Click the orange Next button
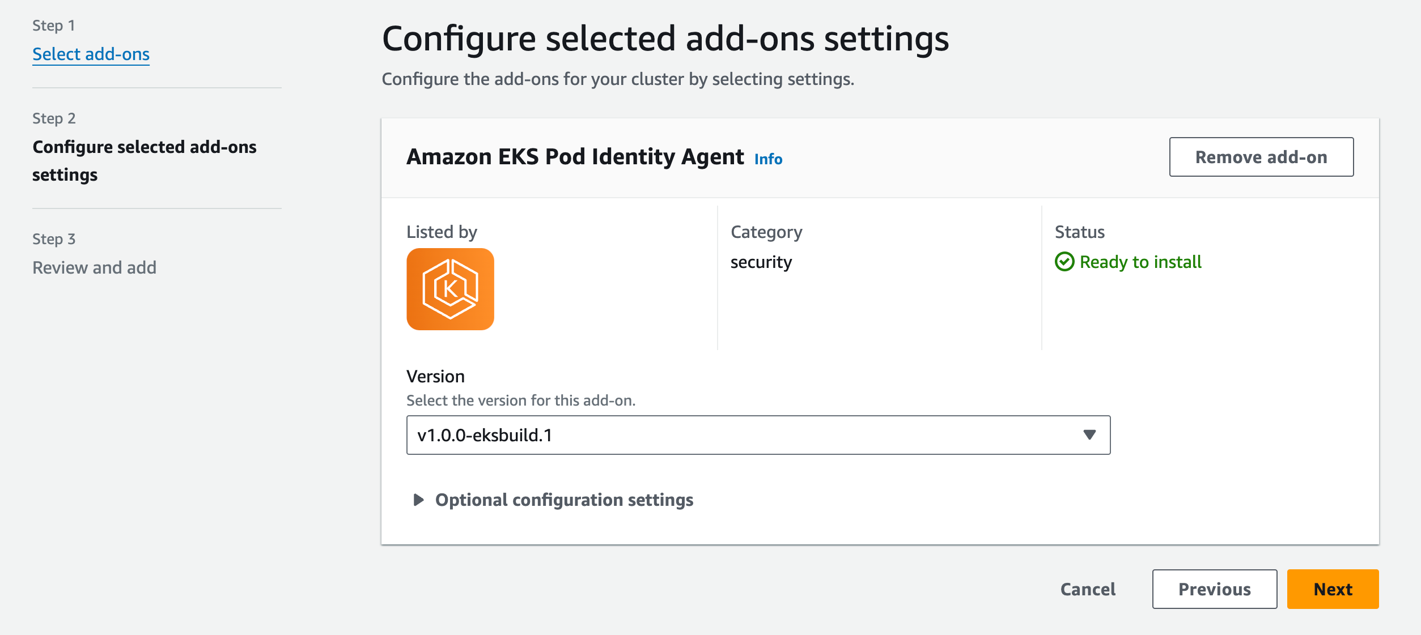Screen dimensions: 1421x635 tap(1333, 589)
